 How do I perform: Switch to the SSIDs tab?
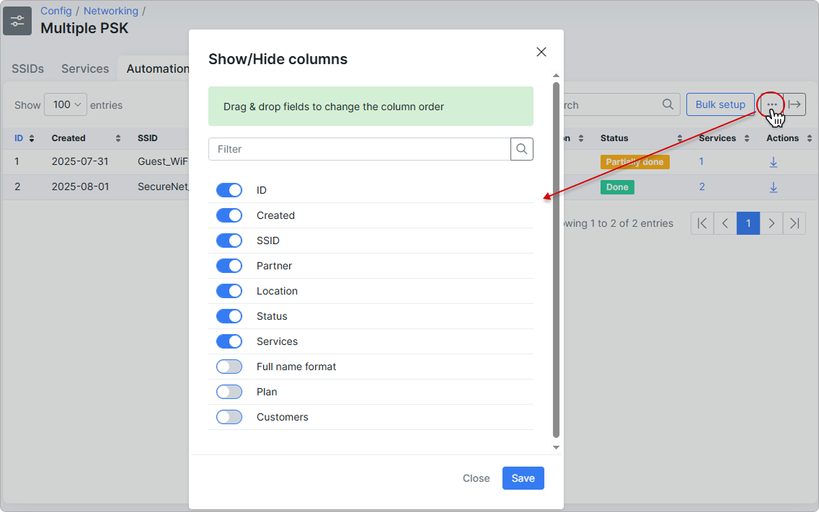(27, 69)
